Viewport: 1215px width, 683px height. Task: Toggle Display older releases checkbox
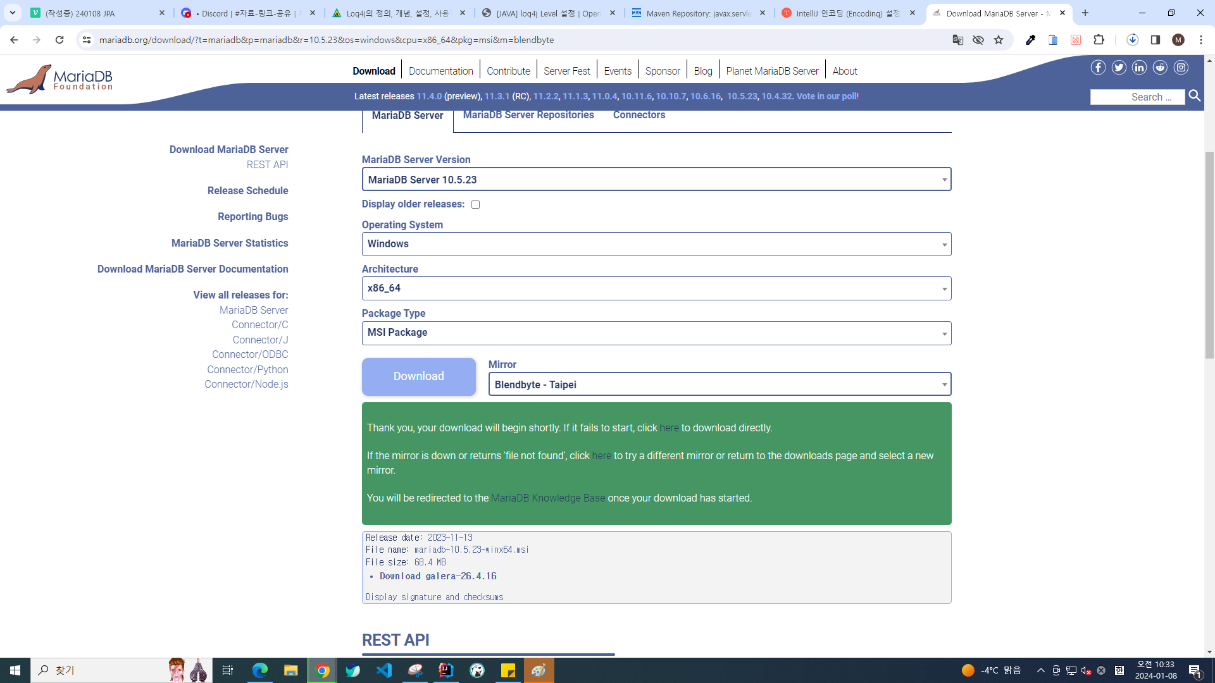[x=475, y=205]
